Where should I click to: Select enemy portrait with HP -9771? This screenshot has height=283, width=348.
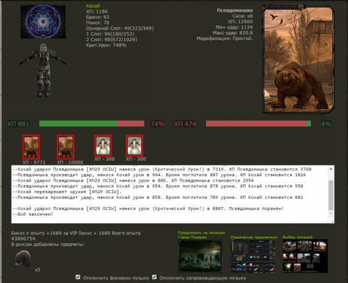tap(31, 146)
